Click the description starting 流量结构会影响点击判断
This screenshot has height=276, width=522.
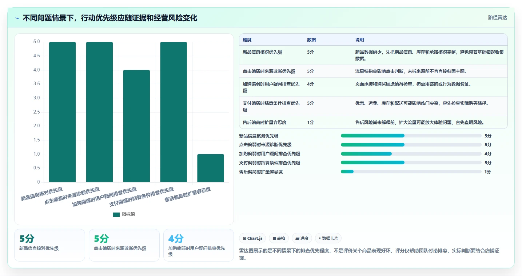(411, 71)
